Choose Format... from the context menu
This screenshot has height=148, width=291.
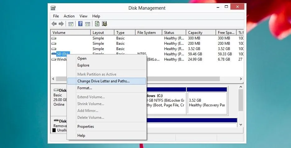[x=107, y=88]
